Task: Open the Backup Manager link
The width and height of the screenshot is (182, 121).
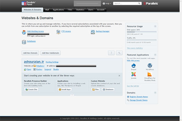Action: tap(103, 31)
